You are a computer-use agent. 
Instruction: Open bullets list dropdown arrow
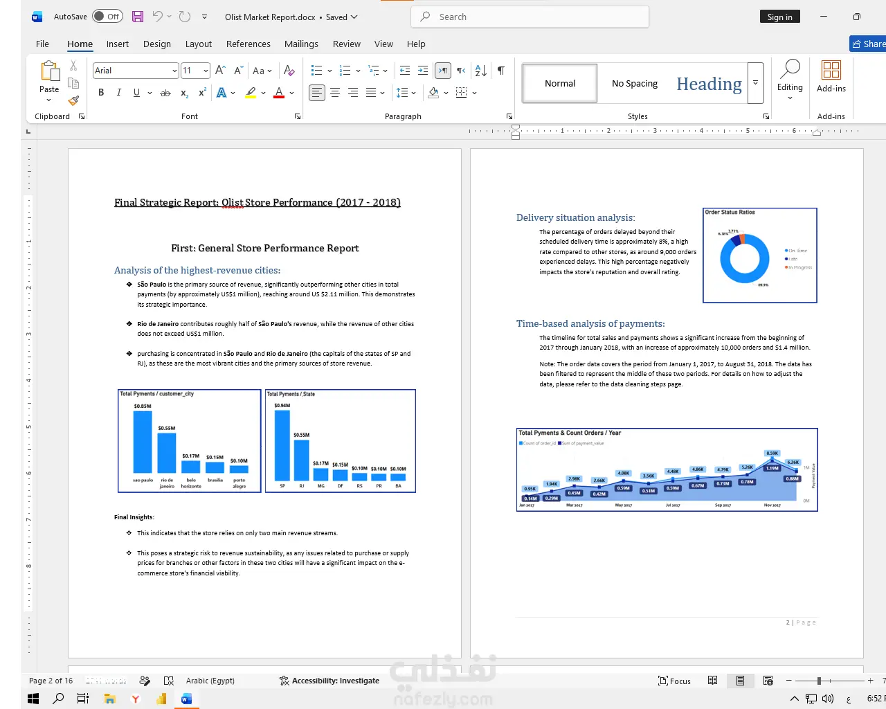(x=329, y=70)
